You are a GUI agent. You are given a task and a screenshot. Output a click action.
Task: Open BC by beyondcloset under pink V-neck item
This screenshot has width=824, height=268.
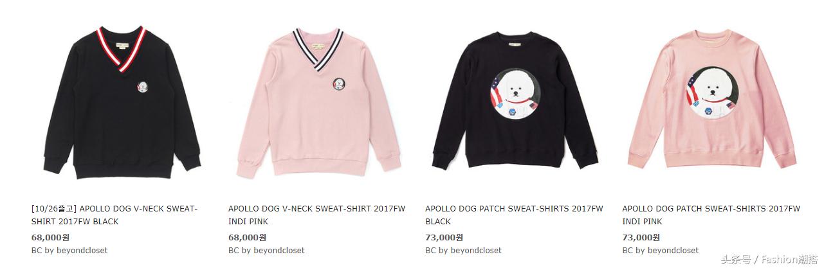266,251
